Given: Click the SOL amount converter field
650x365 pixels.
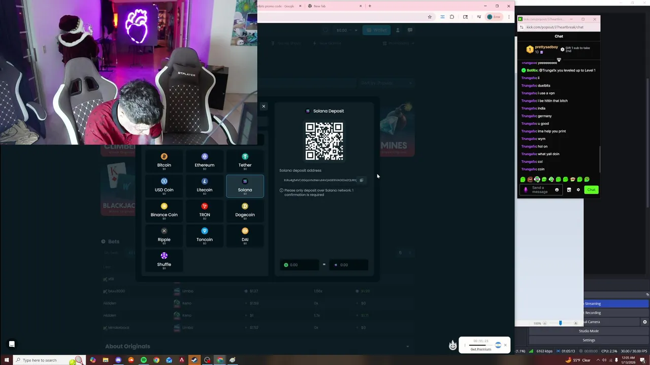Looking at the screenshot, I should click(x=348, y=265).
